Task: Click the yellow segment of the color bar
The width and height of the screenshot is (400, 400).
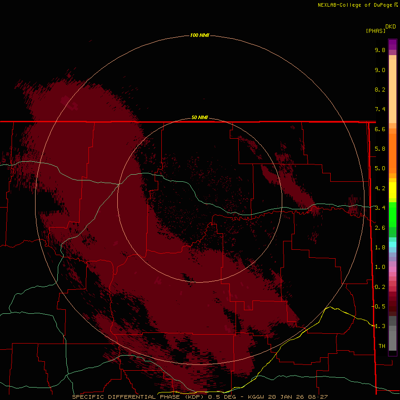Action: (x=392, y=190)
